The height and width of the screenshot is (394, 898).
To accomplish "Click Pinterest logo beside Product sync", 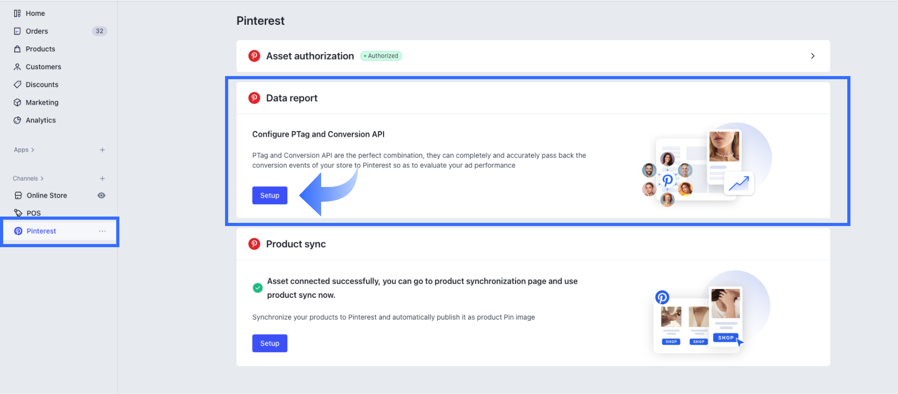I will (255, 244).
